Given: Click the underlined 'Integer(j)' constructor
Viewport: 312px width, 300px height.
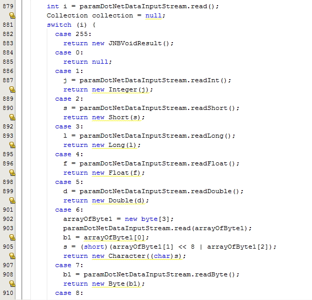Looking at the screenshot, I should point(129,90).
